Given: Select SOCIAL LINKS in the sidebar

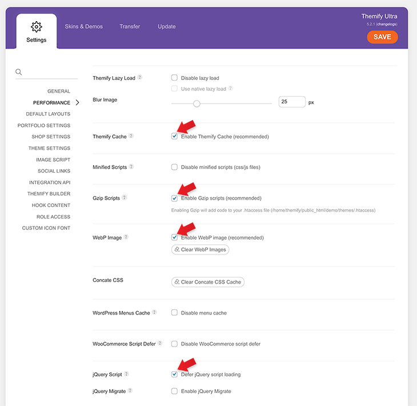Looking at the screenshot, I should point(54,171).
